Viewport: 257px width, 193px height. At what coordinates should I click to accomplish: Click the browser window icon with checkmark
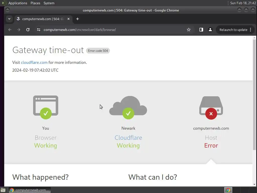(x=46, y=107)
